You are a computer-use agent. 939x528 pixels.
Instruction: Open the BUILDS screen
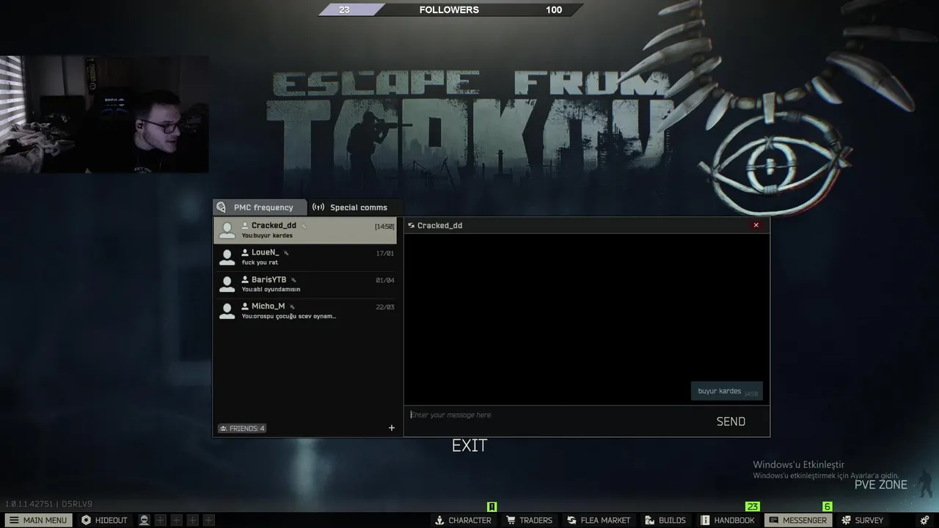665,520
